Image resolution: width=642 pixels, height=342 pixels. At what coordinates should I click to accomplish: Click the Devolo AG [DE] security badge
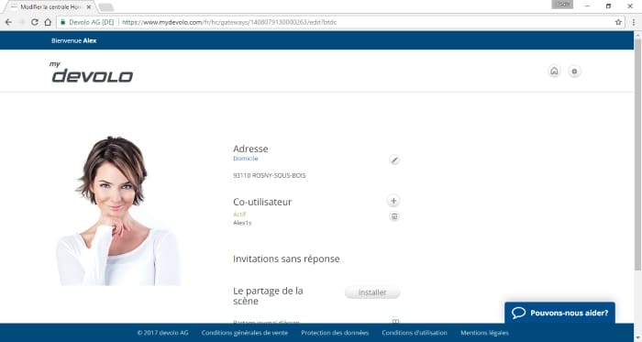87,22
